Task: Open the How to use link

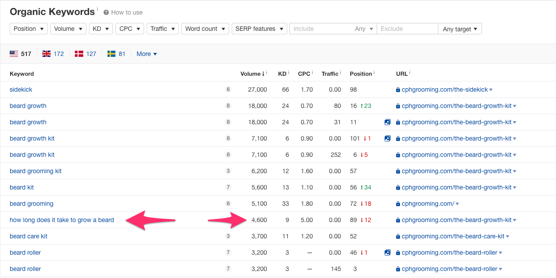Action: click(127, 12)
